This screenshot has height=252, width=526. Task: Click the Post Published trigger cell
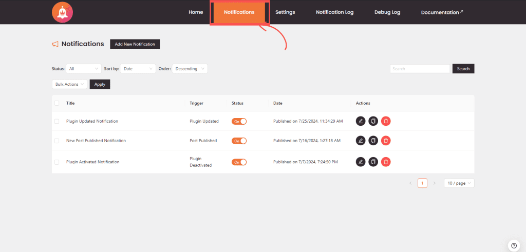coord(203,141)
